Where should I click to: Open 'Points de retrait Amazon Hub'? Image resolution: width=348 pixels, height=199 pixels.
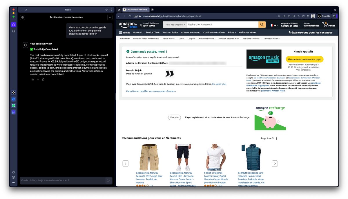[146, 39]
